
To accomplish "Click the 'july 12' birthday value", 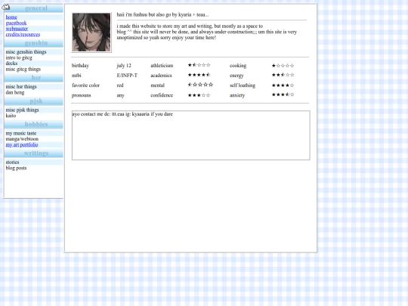I will [124, 66].
